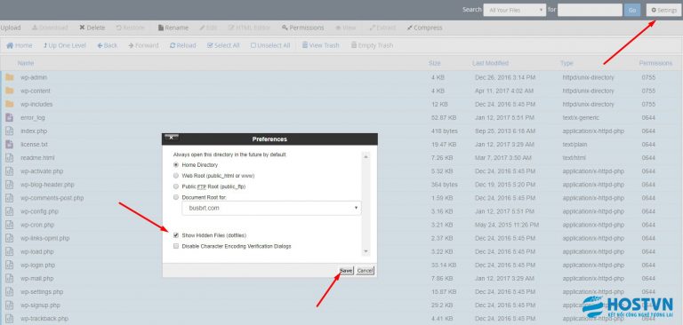Screen dimensions: 683x325
Task: Click Save in Preferences dialog
Action: [x=346, y=271]
